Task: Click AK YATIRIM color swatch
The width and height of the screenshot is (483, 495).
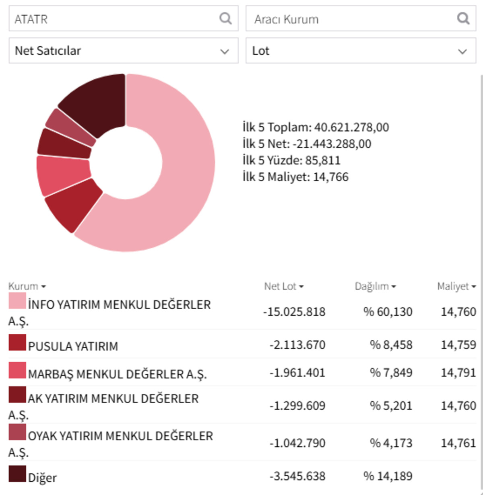Action: coord(17,395)
